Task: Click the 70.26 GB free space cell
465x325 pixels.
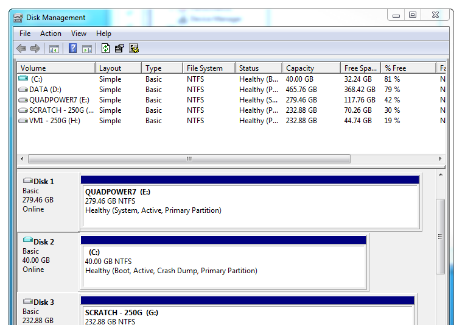Action: click(x=358, y=110)
